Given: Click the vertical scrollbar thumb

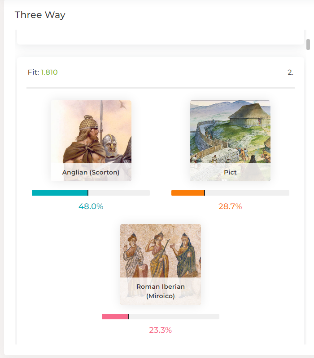Looking at the screenshot, I should click(308, 44).
